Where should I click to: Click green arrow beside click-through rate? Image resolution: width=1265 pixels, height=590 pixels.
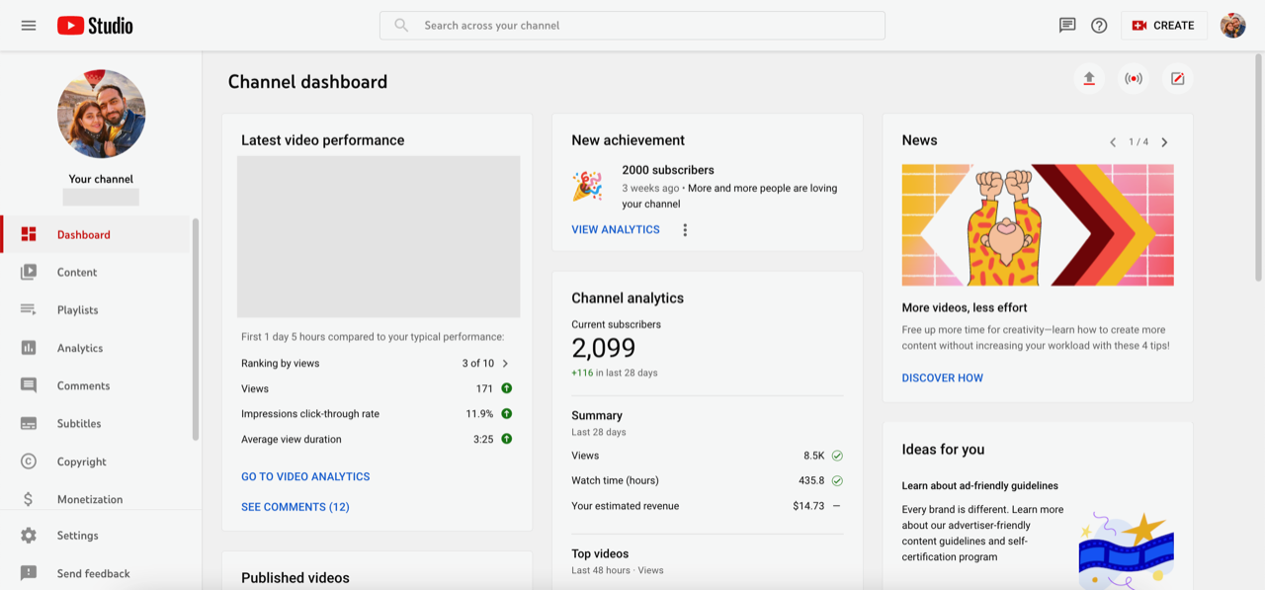507,414
